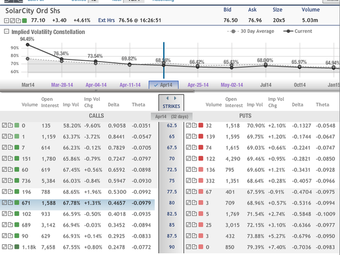Click the 30 Day Average legend entry
This screenshot has width=340, height=255.
(250, 31)
